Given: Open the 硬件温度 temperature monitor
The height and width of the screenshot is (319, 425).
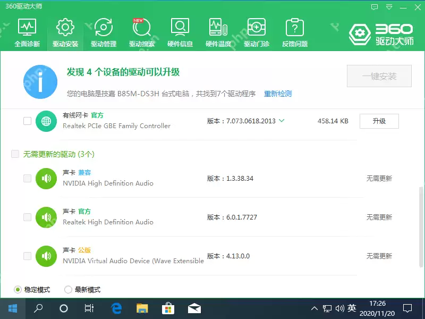Looking at the screenshot, I should 218,31.
